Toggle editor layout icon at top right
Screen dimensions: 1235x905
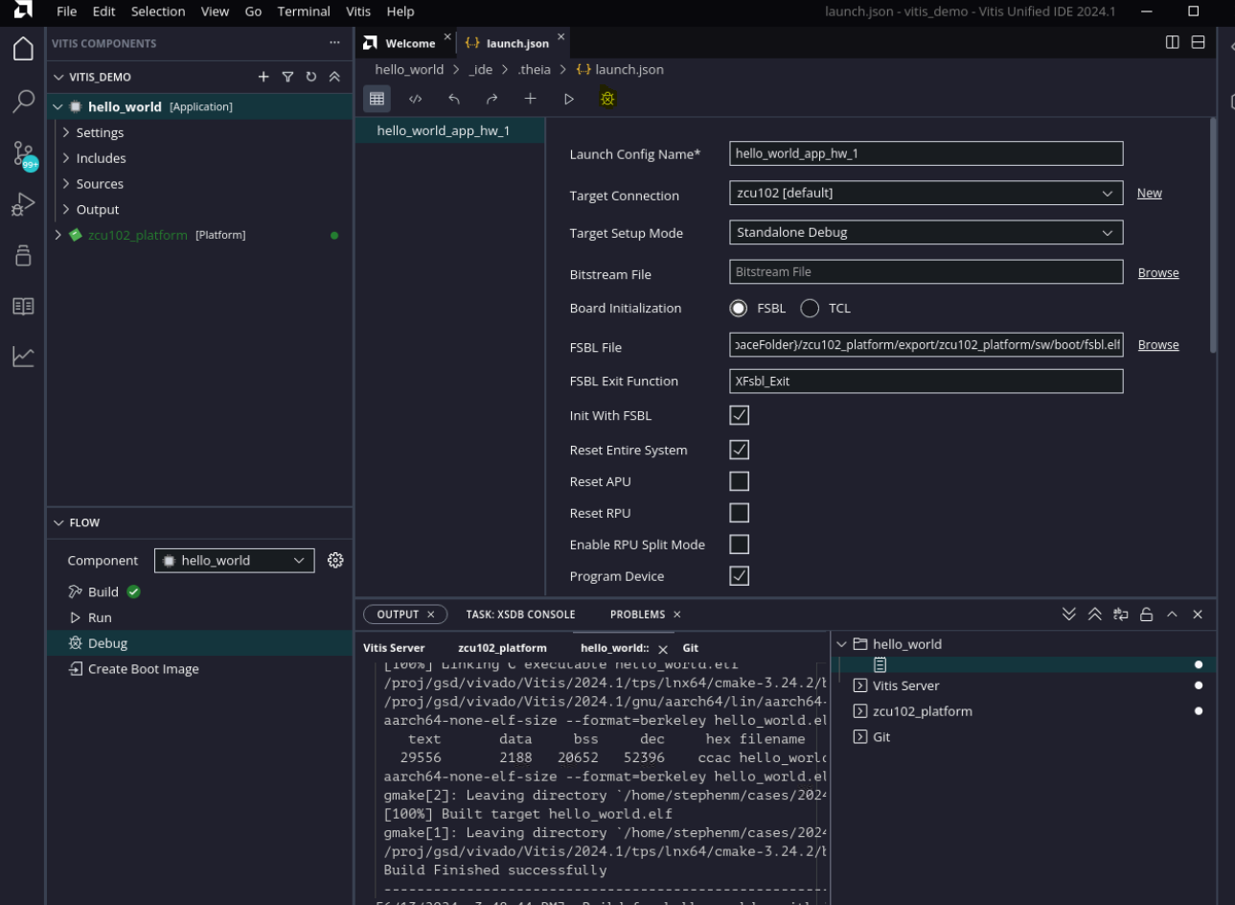1198,42
